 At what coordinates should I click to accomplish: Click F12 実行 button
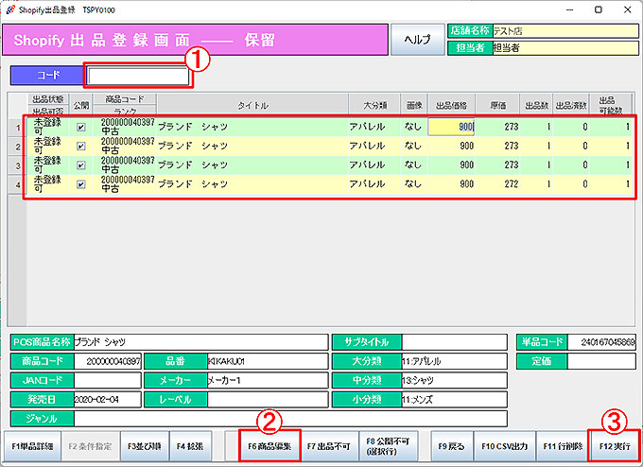point(615,446)
